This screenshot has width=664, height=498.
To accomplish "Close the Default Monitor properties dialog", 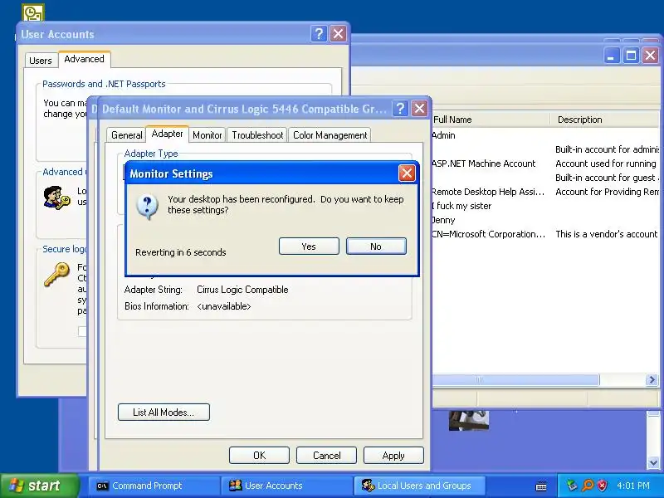I will point(419,109).
